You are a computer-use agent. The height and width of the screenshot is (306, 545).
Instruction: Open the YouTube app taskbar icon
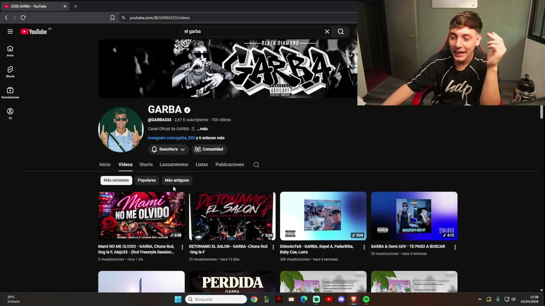(x=329, y=299)
